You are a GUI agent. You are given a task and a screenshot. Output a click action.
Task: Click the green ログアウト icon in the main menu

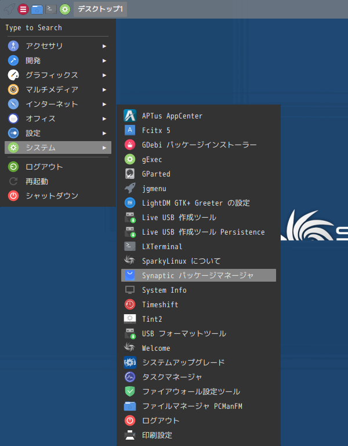click(13, 167)
